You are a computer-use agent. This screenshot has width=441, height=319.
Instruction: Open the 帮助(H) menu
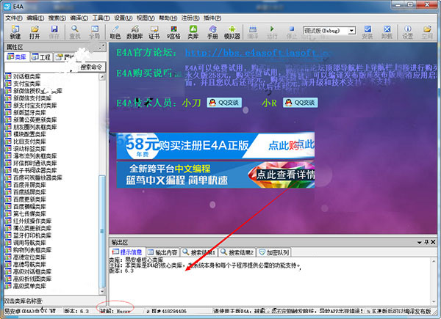168,18
